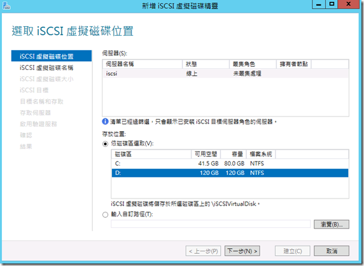Screen dimensions: 364x266
Task: Click the 線上 status cell
Action: 192,74
